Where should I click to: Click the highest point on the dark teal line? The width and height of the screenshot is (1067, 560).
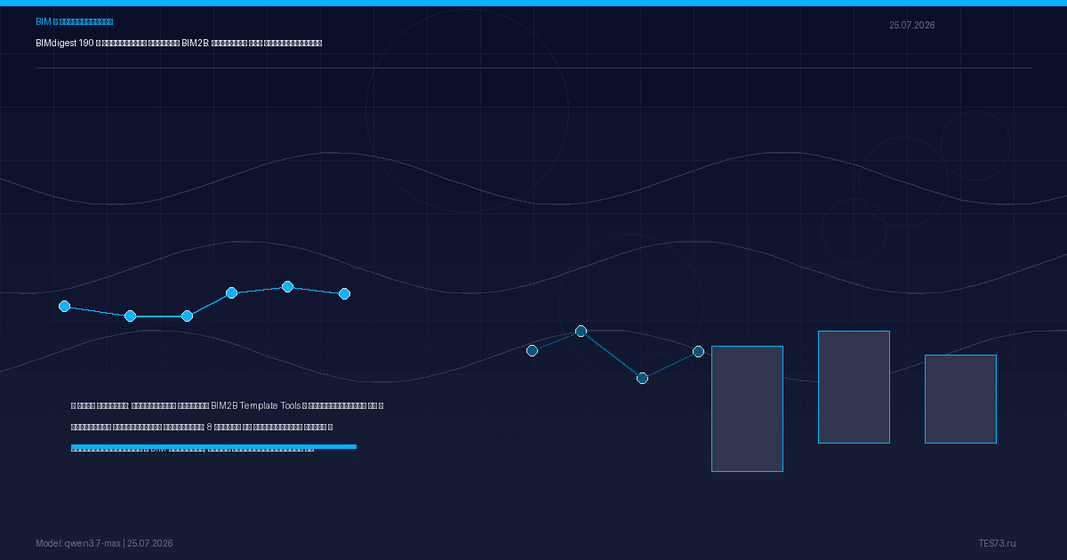click(x=581, y=331)
